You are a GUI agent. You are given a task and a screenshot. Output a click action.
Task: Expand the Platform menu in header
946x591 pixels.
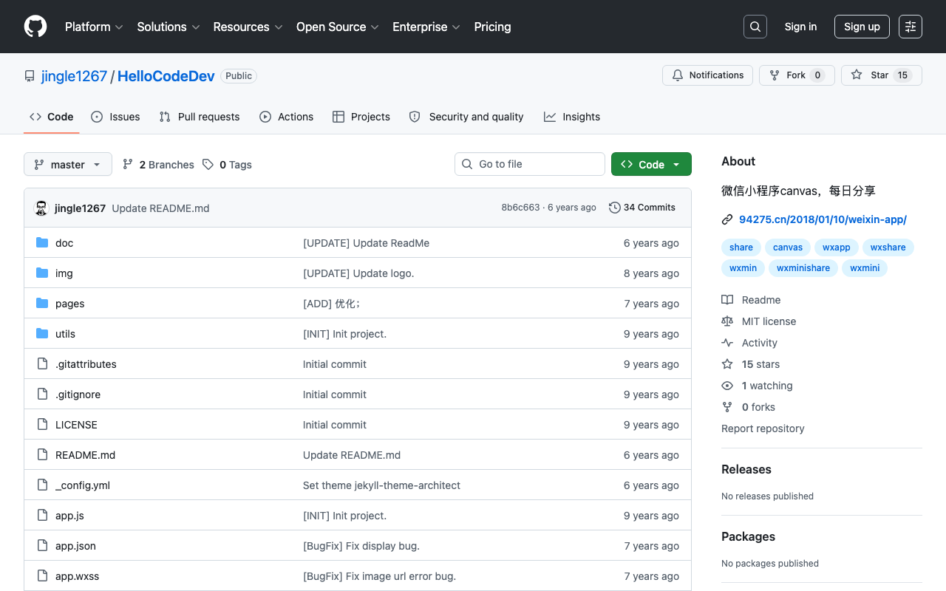(94, 27)
